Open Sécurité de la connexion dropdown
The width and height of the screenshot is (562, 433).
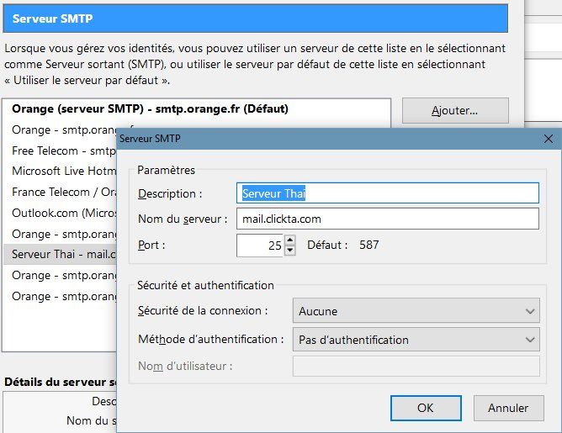coord(416,311)
